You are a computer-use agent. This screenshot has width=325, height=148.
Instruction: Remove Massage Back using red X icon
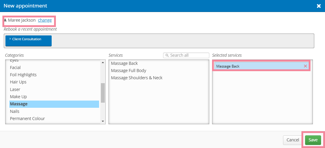[x=305, y=66]
